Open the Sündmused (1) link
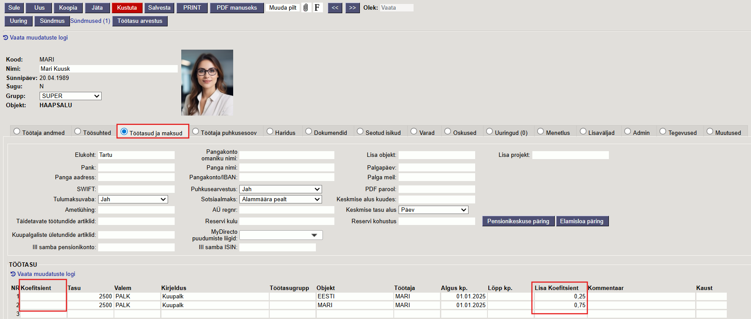 click(90, 21)
